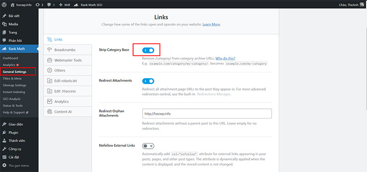Click the Webmaster Tools toolbox icon
The image size is (367, 172).
pos(50,60)
